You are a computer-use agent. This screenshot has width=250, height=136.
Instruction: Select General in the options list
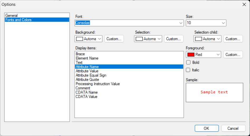pyautogui.click(x=37, y=15)
